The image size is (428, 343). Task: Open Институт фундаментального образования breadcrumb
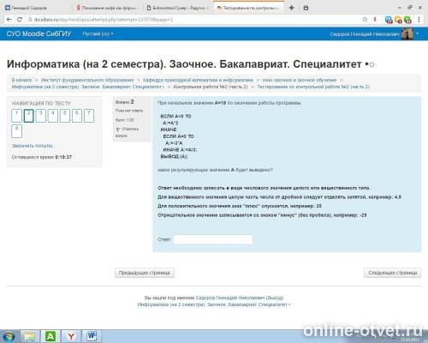pyautogui.click(x=87, y=80)
